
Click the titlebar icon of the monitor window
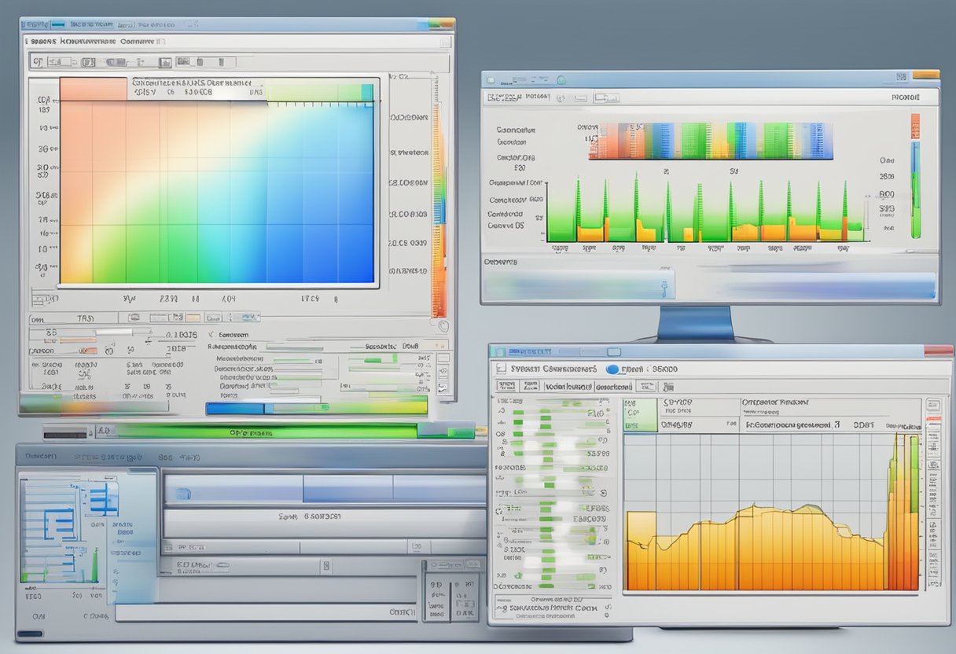pos(491,80)
